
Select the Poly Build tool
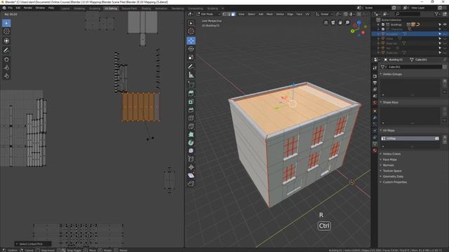point(191,134)
